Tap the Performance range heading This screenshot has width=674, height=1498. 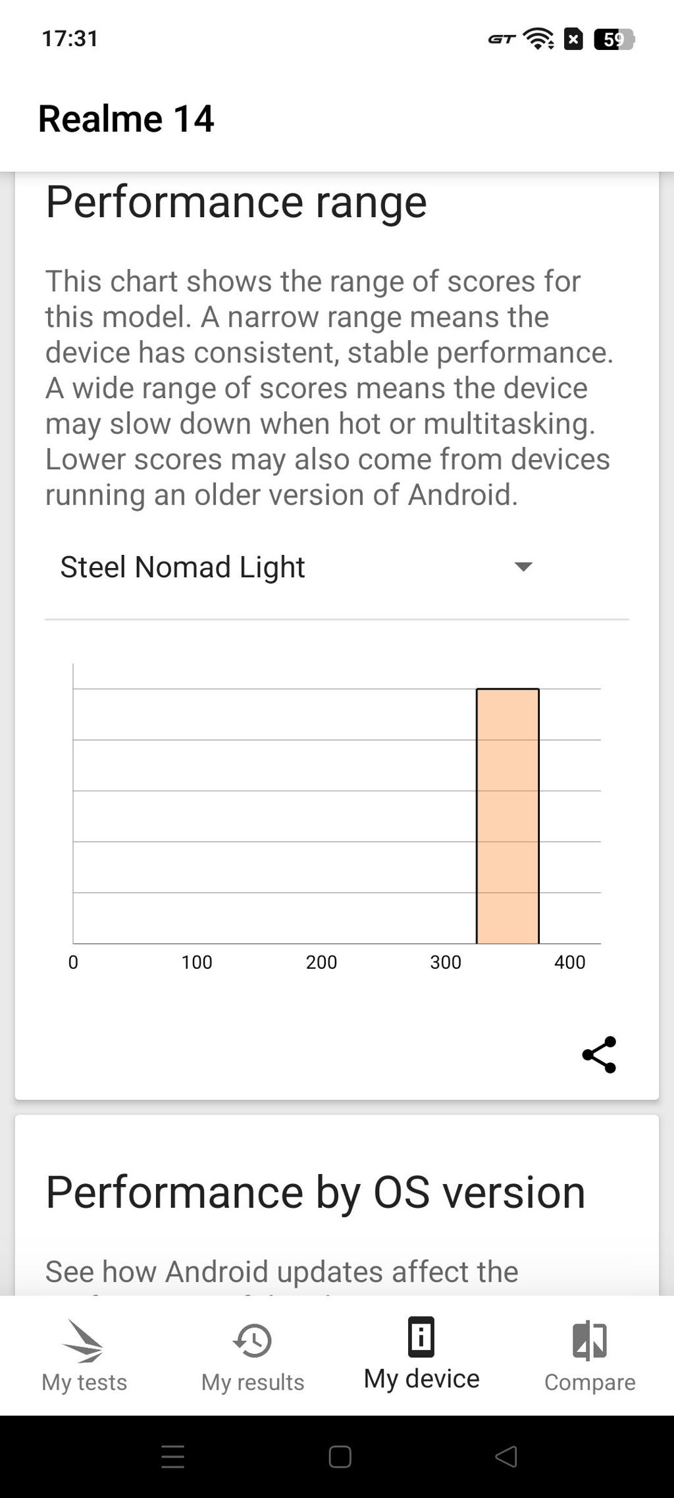236,201
